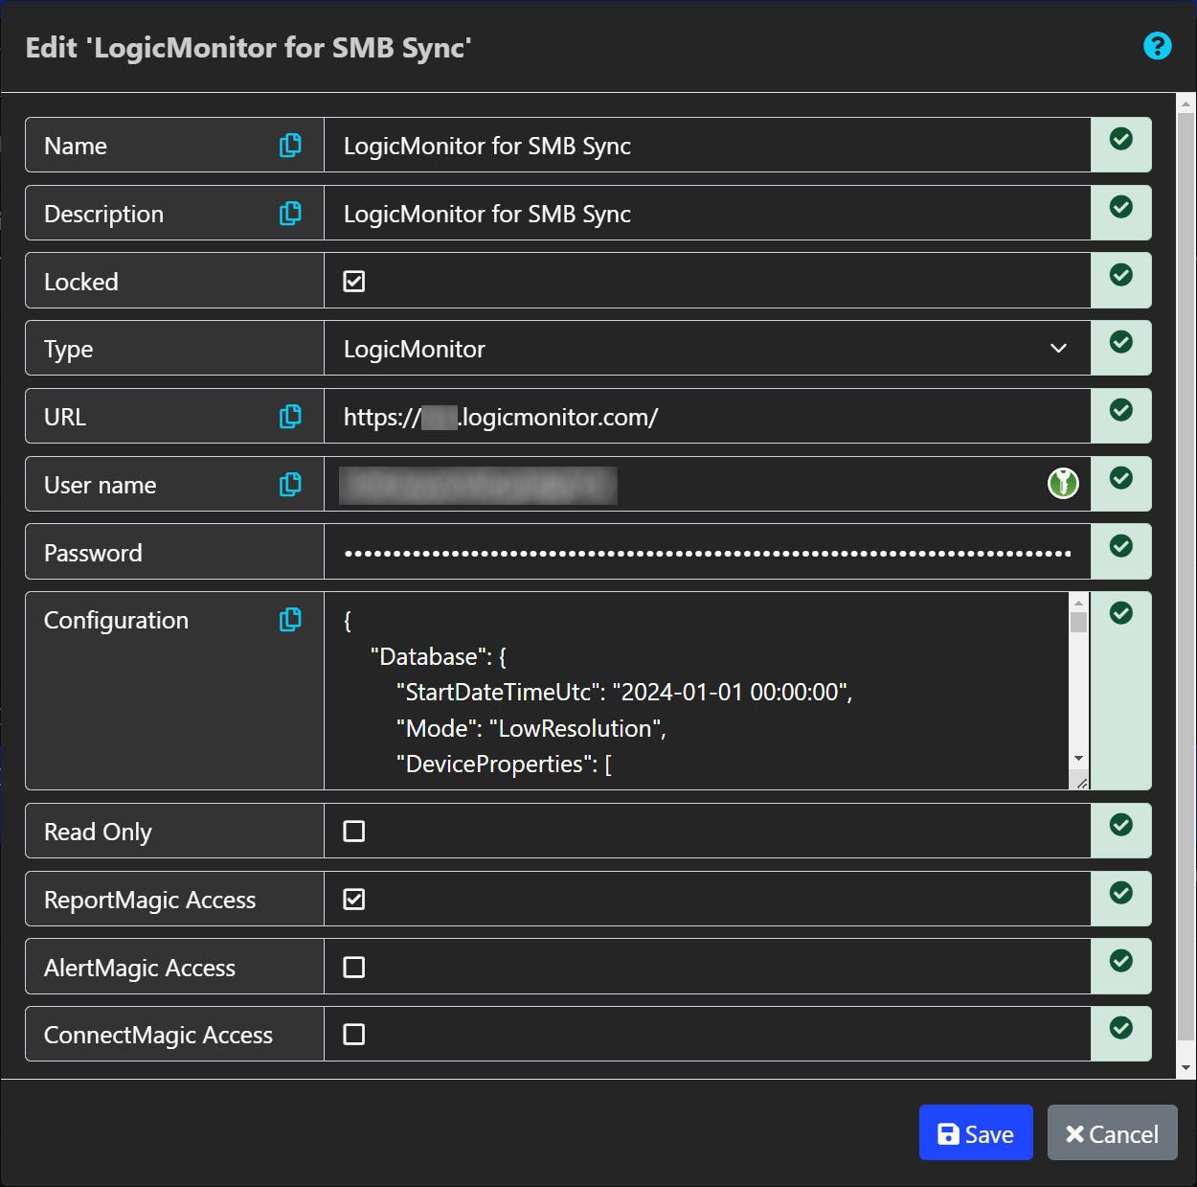Click the Read Only row validation checkmark

1121,825
